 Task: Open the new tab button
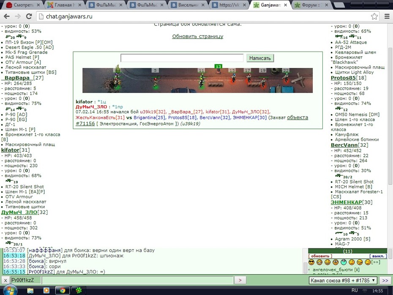click(x=339, y=5)
